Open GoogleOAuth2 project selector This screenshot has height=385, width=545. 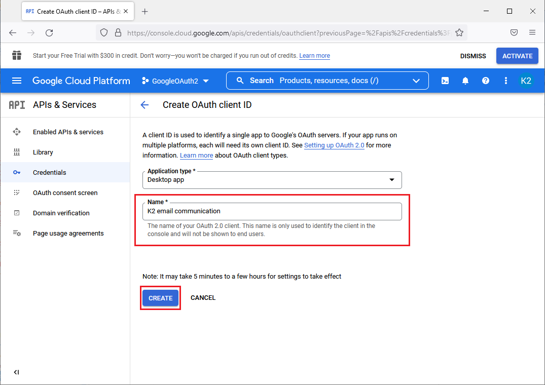[x=175, y=81]
